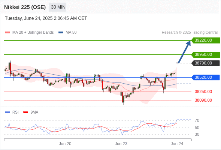Click the 30 MIN timeframe badge
This screenshot has width=221, height=150.
coord(57,7)
